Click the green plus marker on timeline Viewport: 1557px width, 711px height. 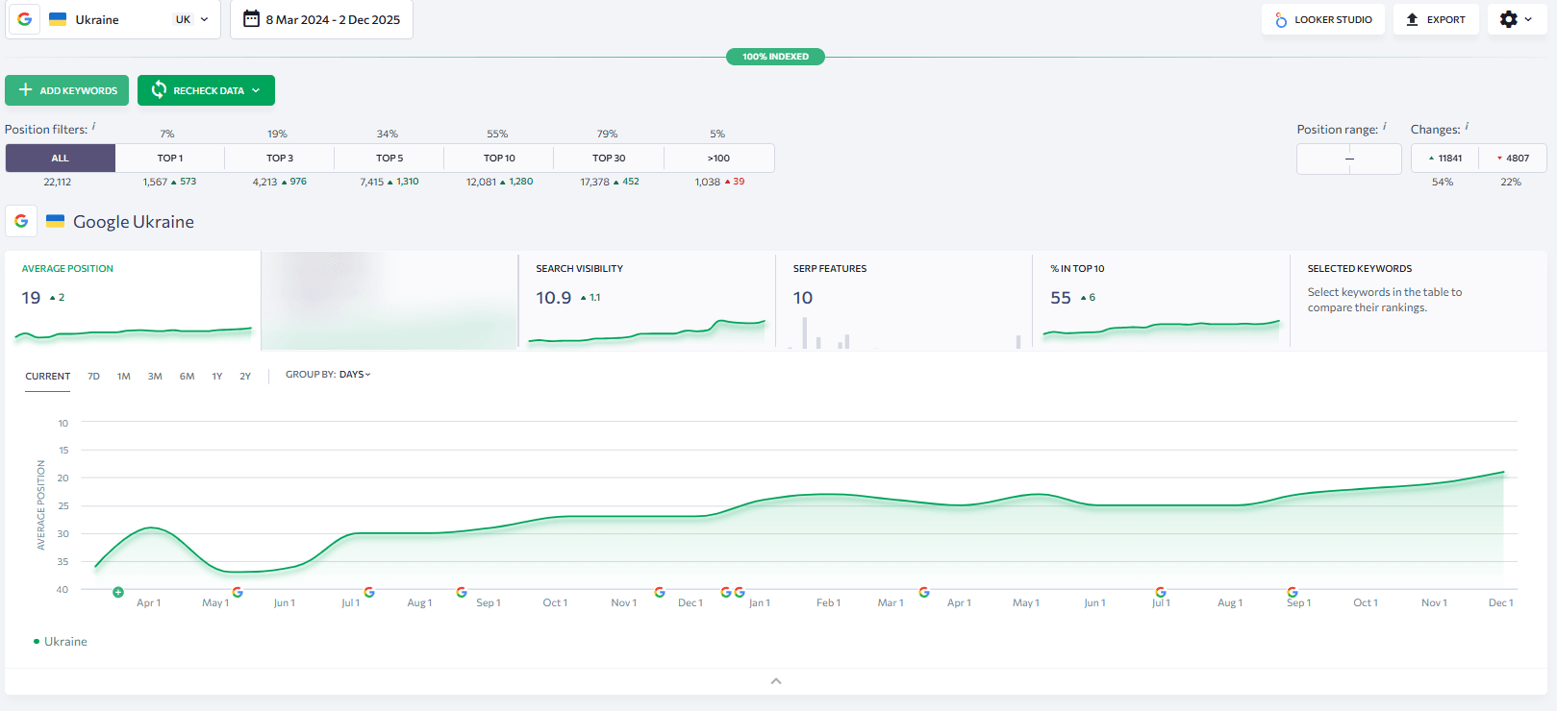(118, 593)
